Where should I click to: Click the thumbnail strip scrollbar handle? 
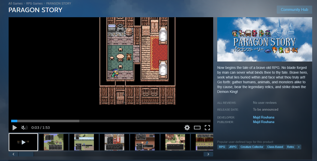pos(26,154)
